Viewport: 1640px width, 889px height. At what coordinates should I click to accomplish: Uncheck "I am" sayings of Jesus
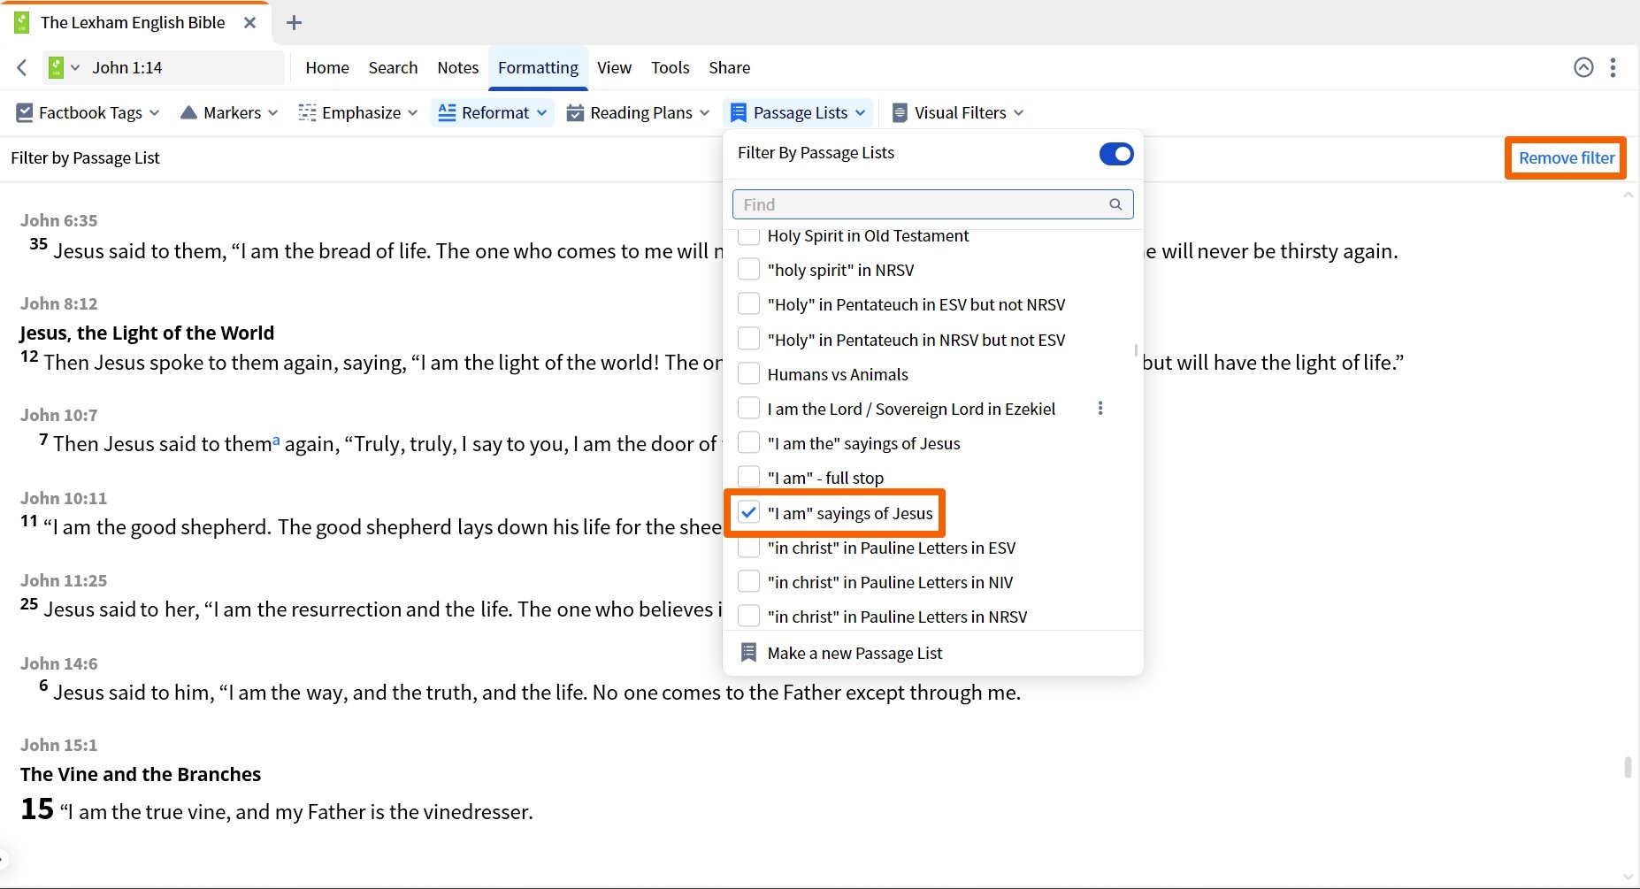748,512
